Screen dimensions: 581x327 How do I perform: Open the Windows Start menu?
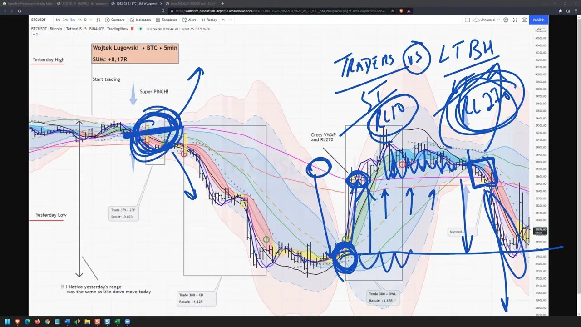click(7, 322)
